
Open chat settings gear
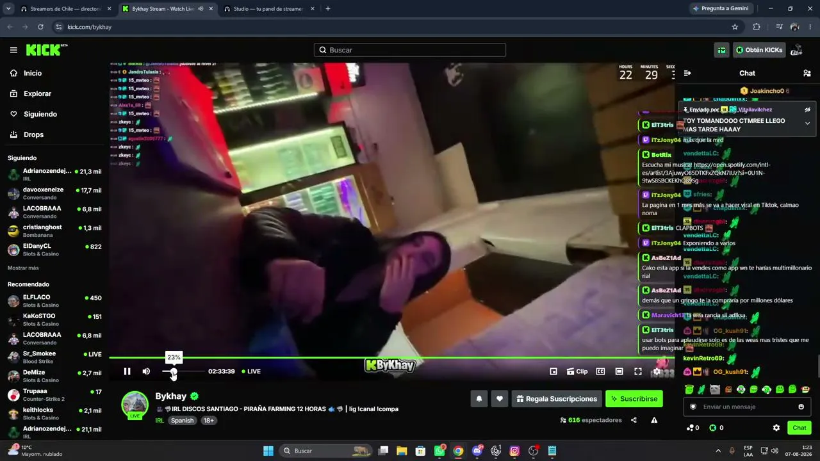click(x=776, y=428)
